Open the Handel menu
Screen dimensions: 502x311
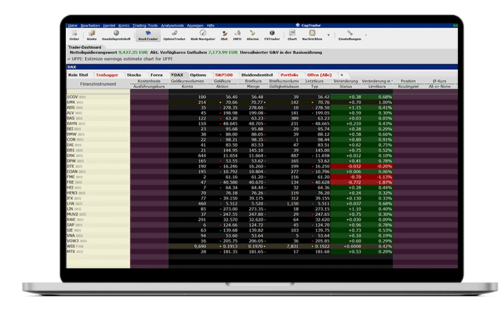click(109, 25)
